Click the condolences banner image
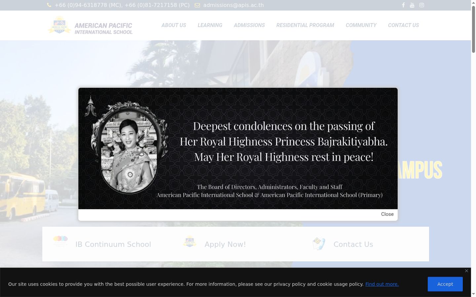Screen dimensions: 476x297 238,148
